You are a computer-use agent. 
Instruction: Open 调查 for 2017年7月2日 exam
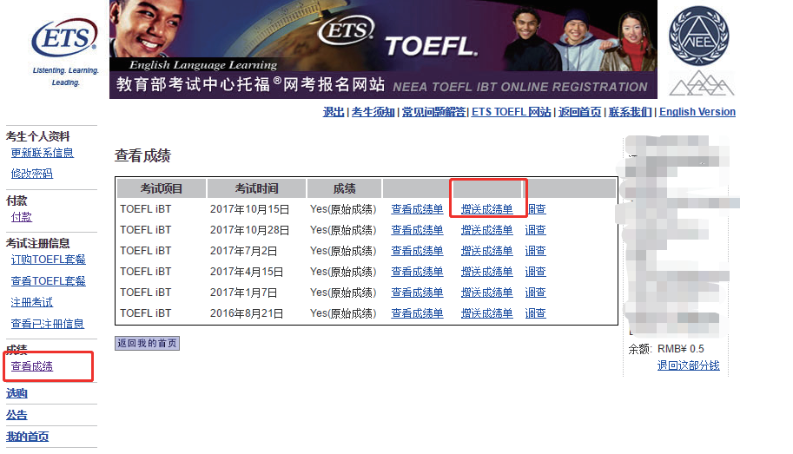click(x=536, y=250)
